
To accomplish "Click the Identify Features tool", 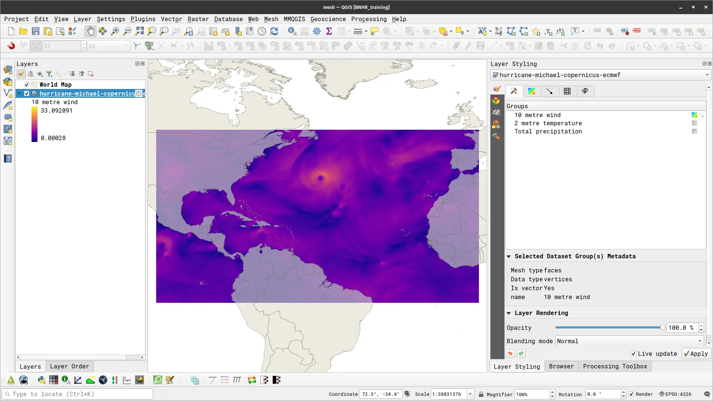I will point(292,31).
